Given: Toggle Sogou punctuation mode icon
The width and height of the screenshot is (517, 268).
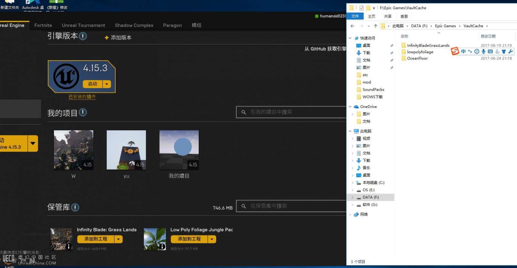Looking at the screenshot, I should tap(470, 51).
